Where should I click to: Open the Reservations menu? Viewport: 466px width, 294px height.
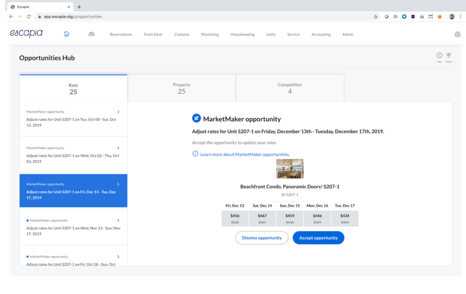click(121, 34)
